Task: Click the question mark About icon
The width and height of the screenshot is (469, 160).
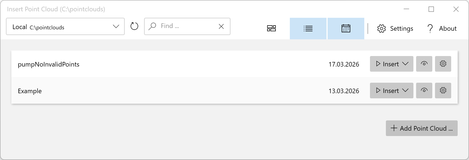Action: tap(430, 28)
